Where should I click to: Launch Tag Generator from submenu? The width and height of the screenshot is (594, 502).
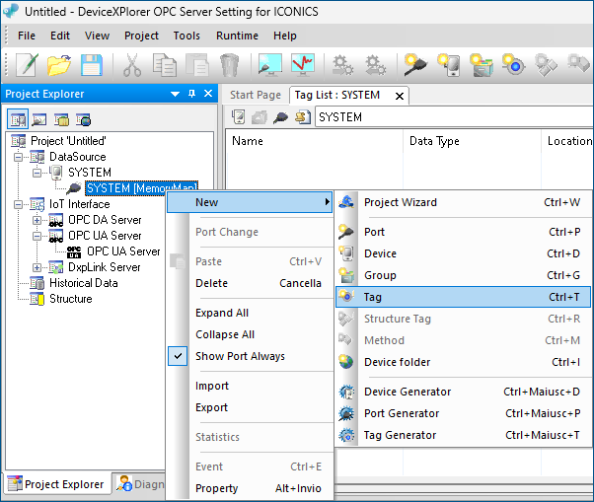click(x=463, y=435)
